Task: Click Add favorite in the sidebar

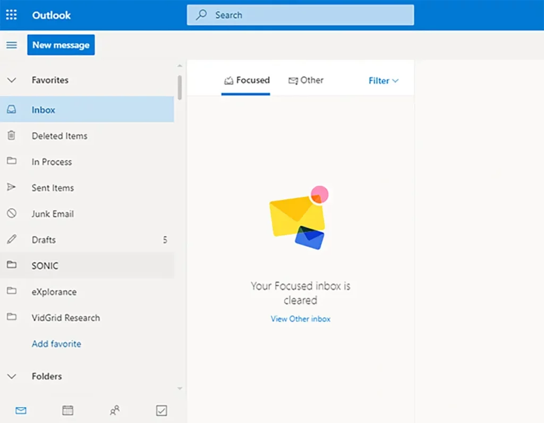Action: click(56, 344)
